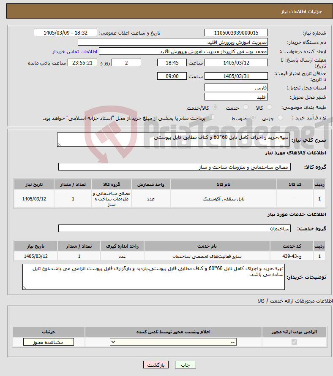Click the اعلام وضعیت مجوز column header
The width and height of the screenshot is (333, 376).
click(173, 332)
